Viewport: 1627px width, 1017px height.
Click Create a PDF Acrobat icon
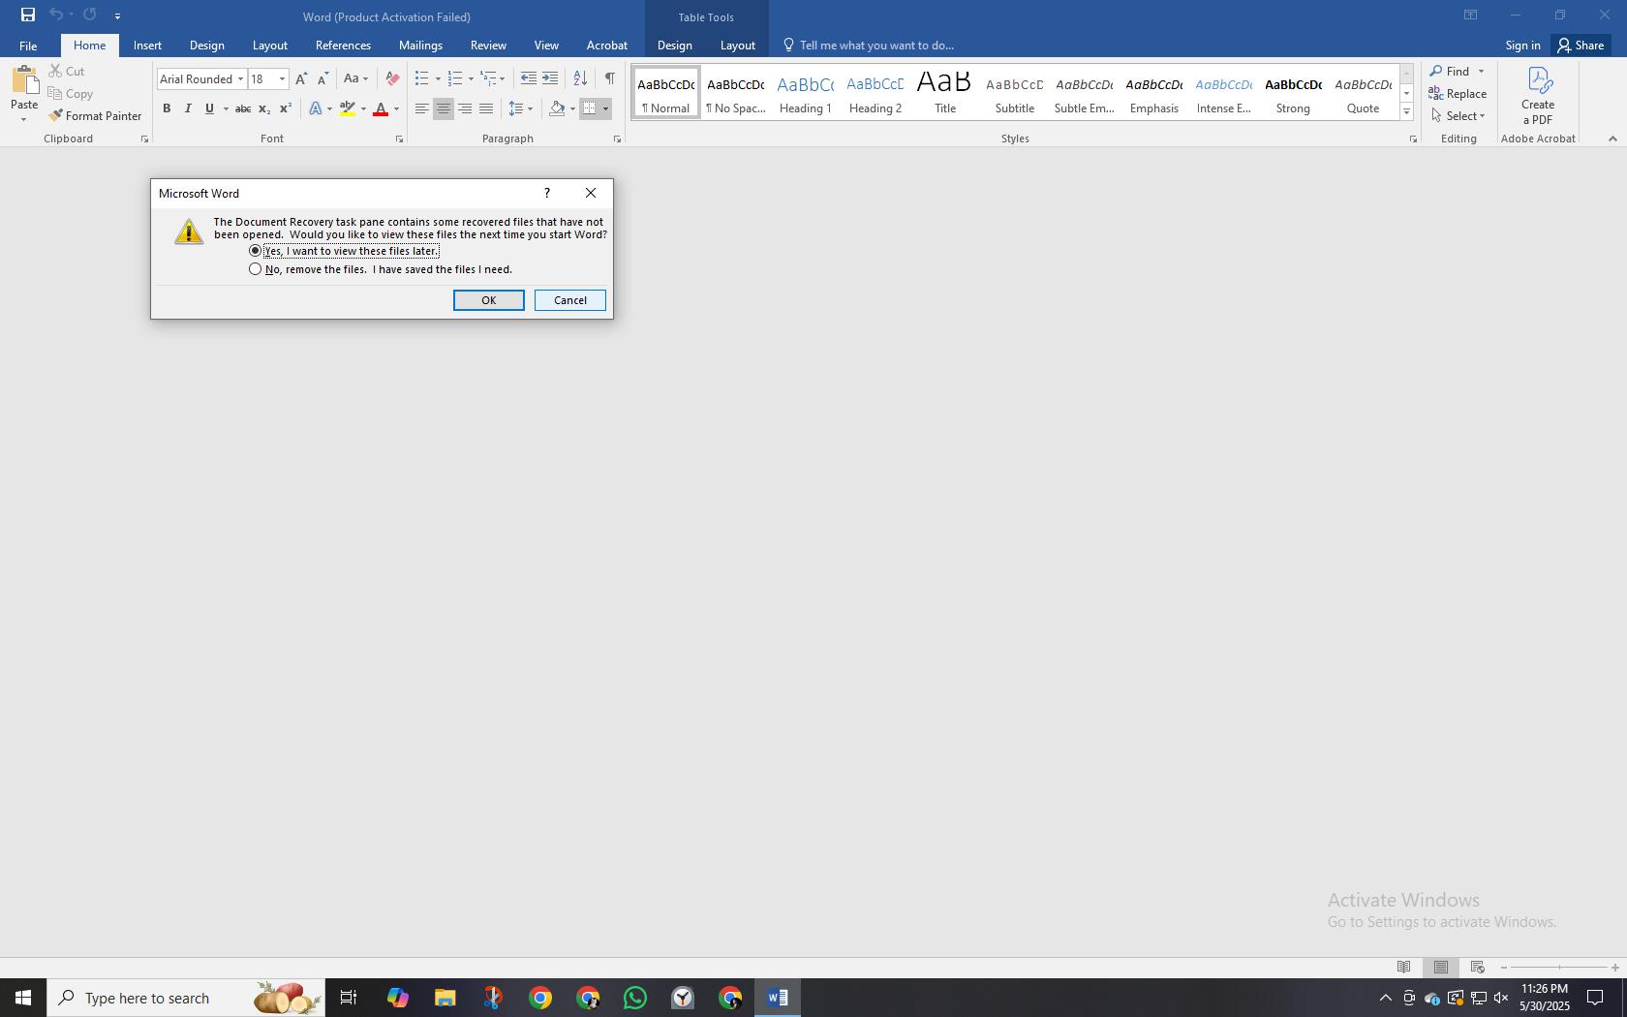point(1538,95)
